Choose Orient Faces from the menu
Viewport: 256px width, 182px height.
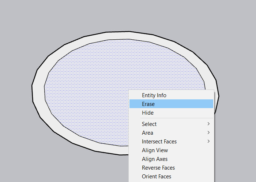pyautogui.click(x=157, y=177)
